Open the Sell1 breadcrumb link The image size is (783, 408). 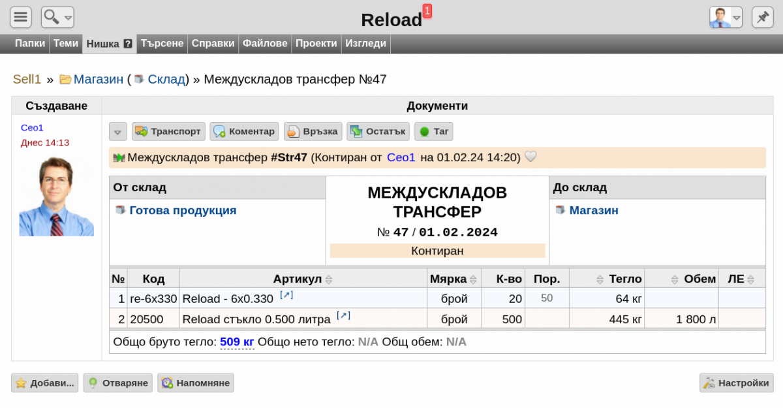[x=27, y=79]
